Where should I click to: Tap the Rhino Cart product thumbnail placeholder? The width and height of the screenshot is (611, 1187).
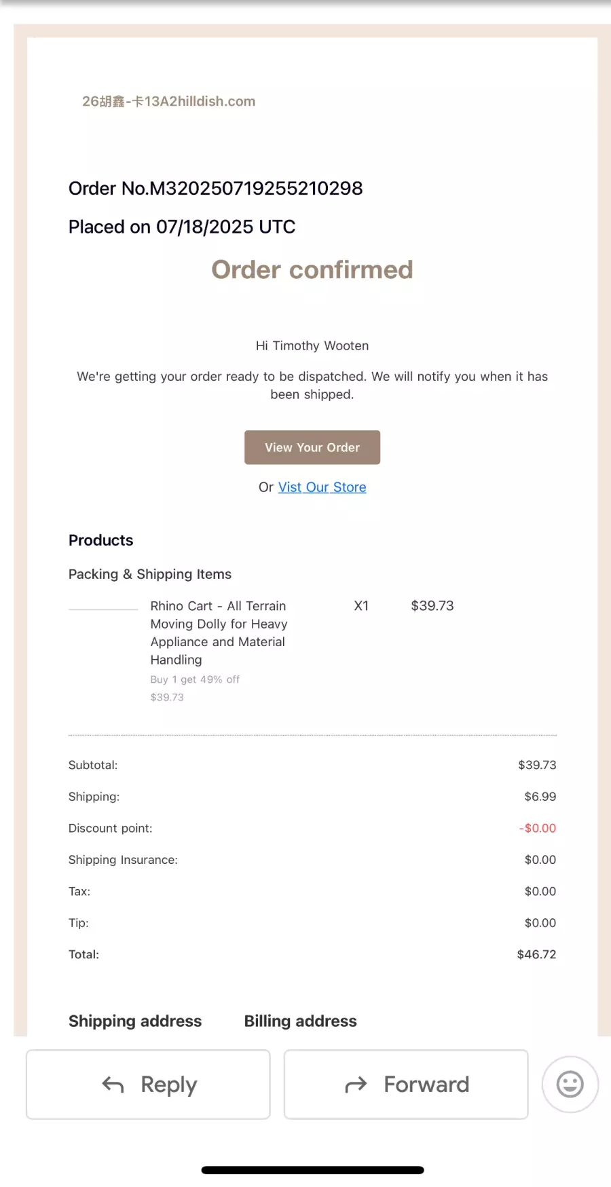tap(103, 609)
